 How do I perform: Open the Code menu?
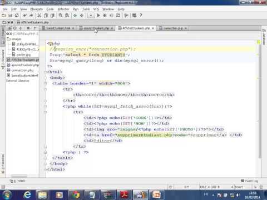coord(50,9)
